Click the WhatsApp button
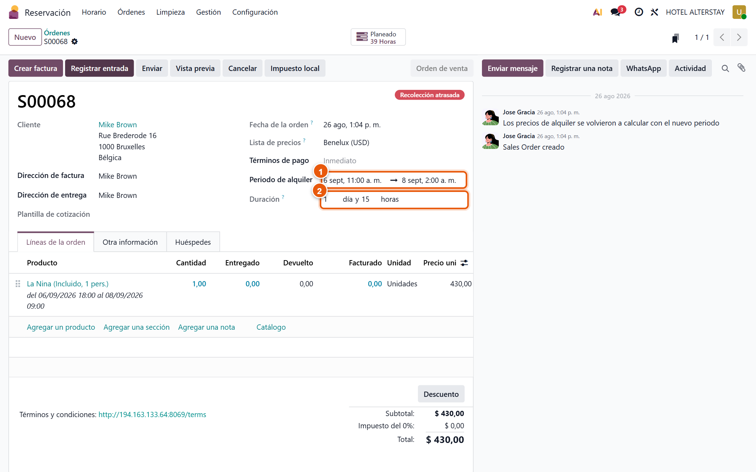Viewport: 756px width, 472px height. (644, 68)
